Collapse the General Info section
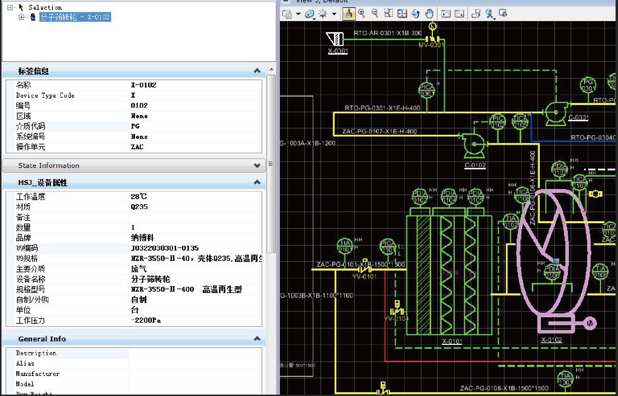 tap(257, 339)
